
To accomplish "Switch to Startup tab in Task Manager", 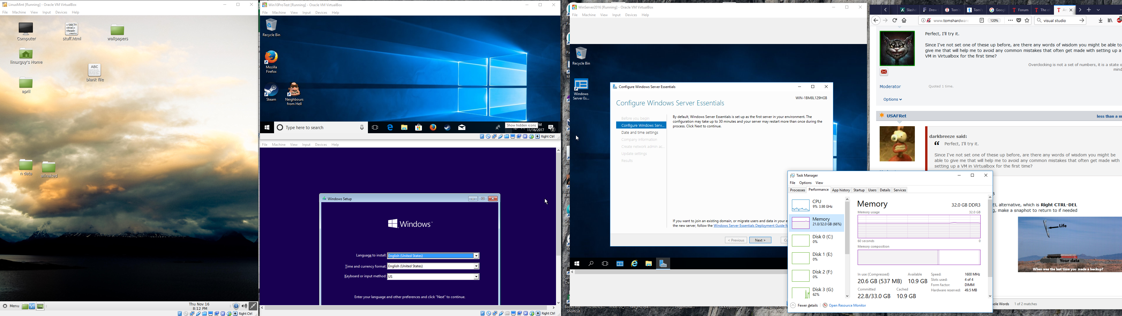I will [x=859, y=190].
